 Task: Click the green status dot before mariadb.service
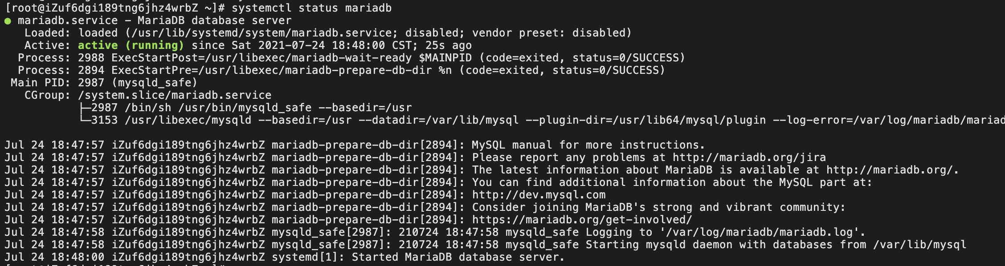click(8, 21)
